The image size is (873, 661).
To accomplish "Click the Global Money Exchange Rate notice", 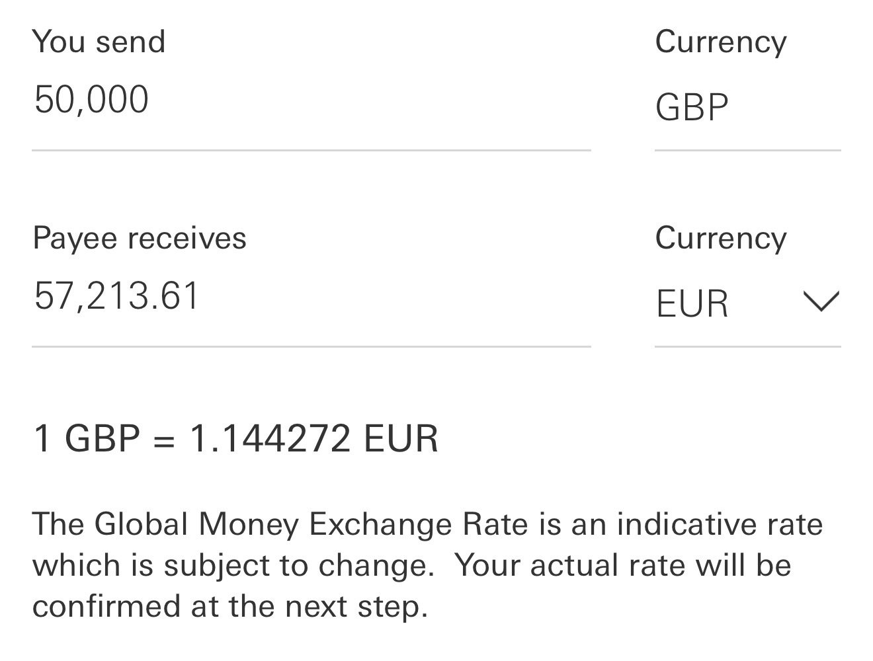I will [427, 565].
